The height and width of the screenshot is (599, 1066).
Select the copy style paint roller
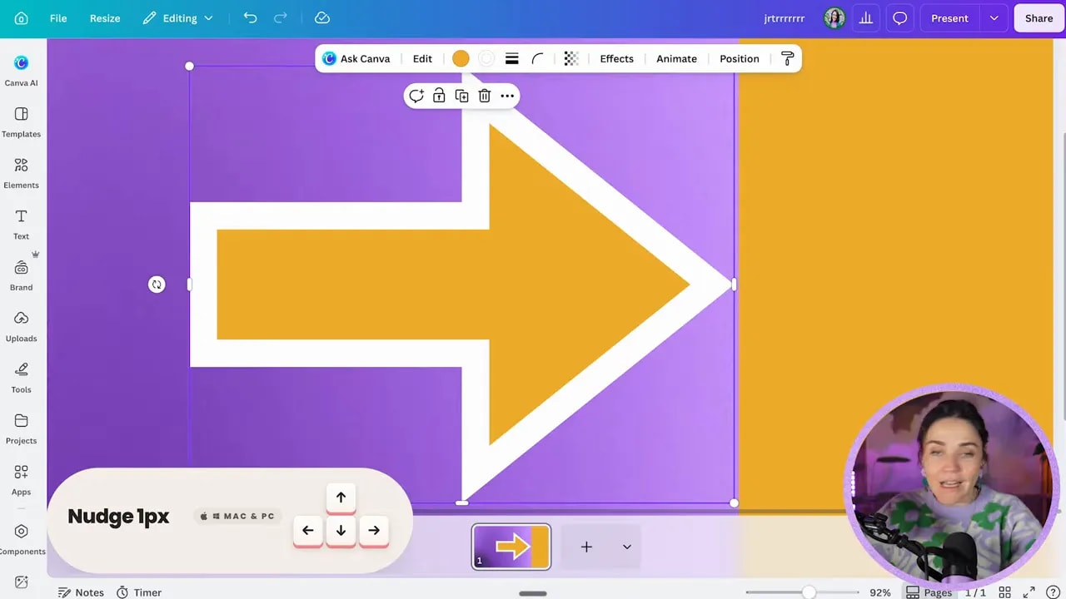(787, 58)
